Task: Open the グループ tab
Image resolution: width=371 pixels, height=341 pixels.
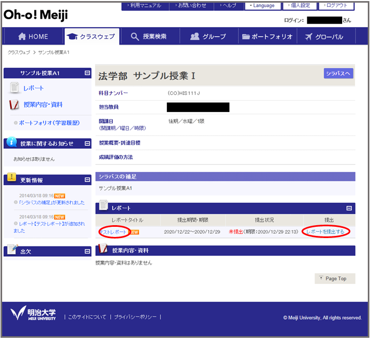Action: point(209,36)
